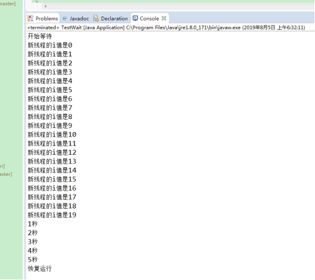Click the output line '新线程的i值是8'
315x280 pixels.
50,117
